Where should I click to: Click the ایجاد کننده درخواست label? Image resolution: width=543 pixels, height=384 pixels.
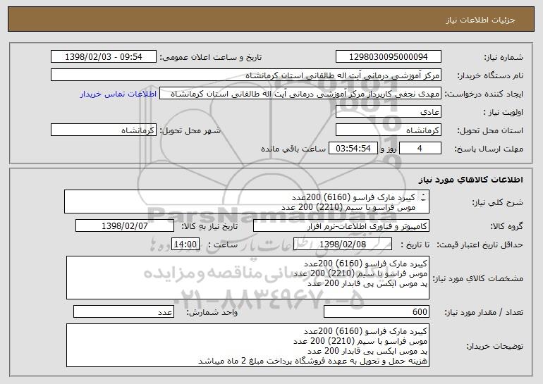click(484, 94)
